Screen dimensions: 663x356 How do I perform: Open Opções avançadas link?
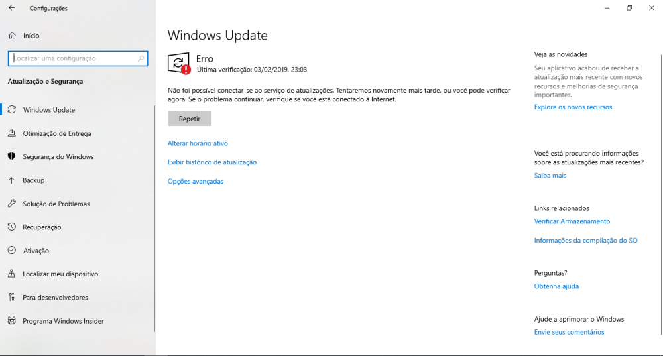click(196, 182)
